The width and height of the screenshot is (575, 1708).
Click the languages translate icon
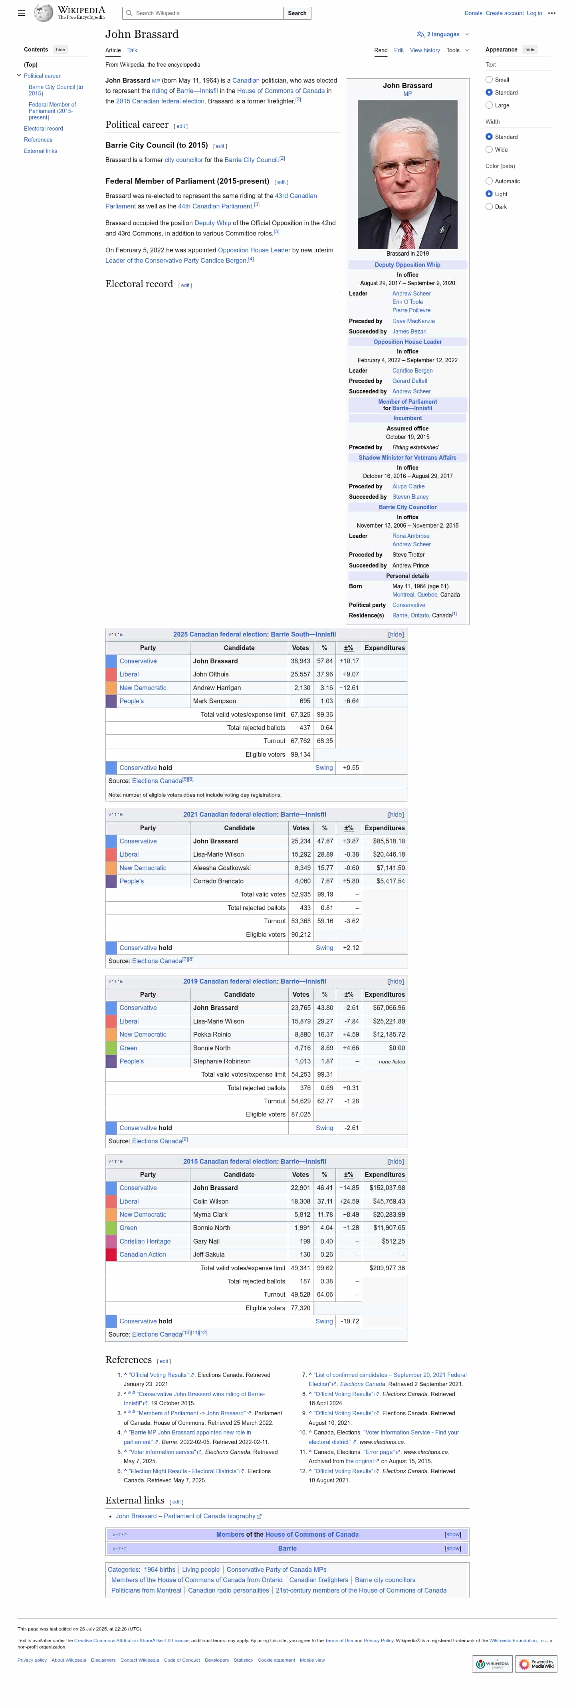[420, 34]
